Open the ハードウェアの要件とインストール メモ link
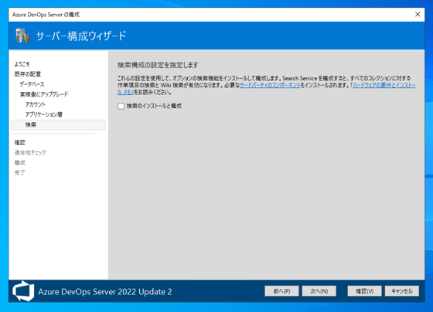Viewport: 433px width, 312px height. [384, 85]
